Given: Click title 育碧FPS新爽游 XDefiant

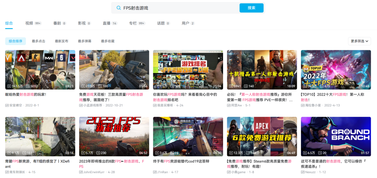Looking at the screenshot, I should pyautogui.click(x=37, y=164).
